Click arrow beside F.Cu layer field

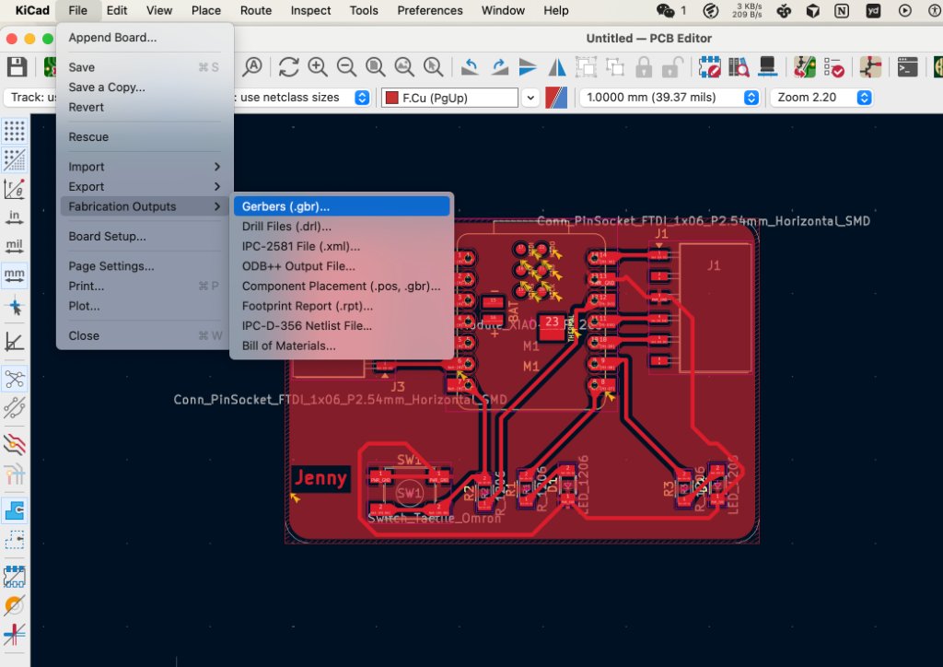click(x=530, y=98)
